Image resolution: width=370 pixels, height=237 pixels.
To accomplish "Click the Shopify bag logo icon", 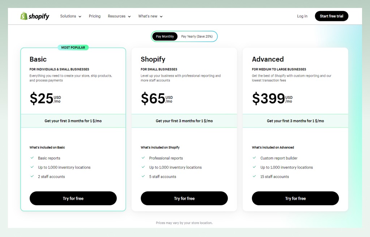I will [24, 16].
